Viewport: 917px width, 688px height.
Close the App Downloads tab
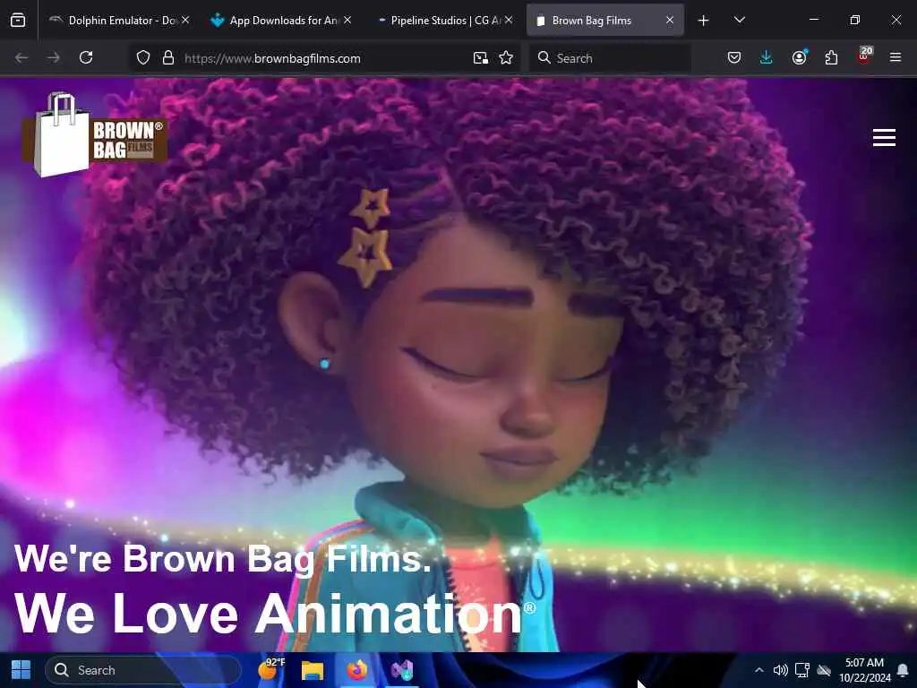click(x=347, y=21)
